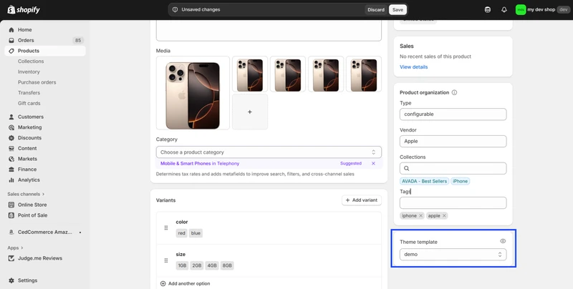Click the red color value
Image resolution: width=573 pixels, height=289 pixels.
[x=182, y=233]
